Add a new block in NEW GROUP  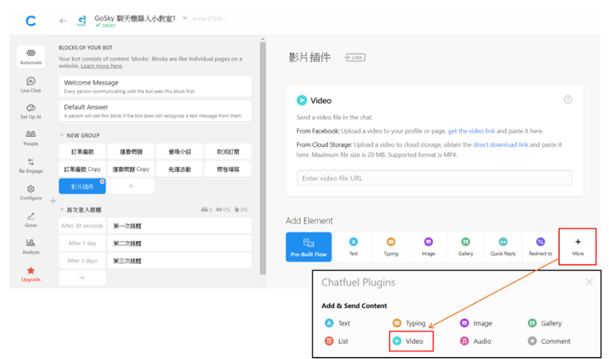[131, 186]
